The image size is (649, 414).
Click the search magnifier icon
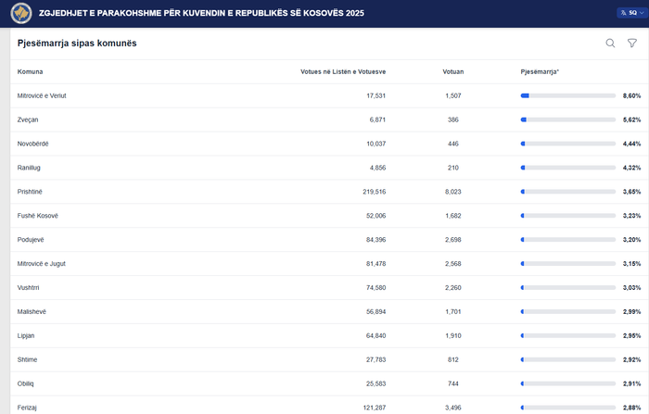click(x=610, y=44)
